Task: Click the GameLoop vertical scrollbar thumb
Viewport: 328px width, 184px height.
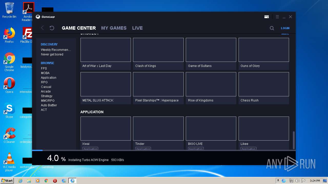Action: coord(294,140)
